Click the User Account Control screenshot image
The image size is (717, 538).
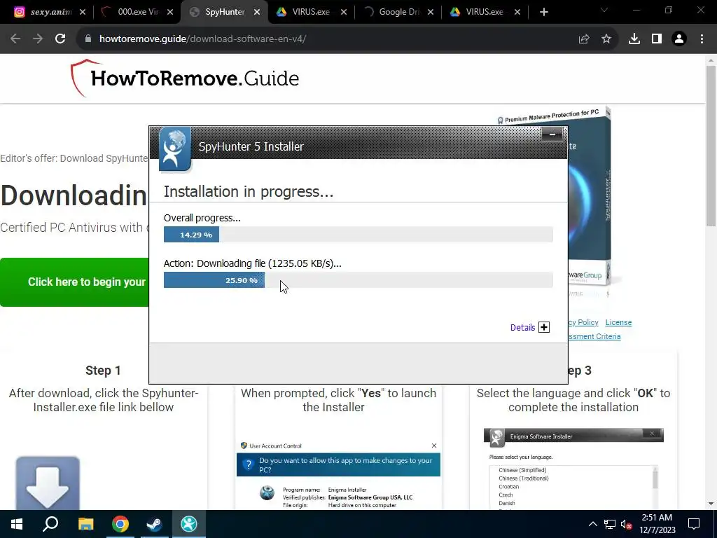(338, 475)
